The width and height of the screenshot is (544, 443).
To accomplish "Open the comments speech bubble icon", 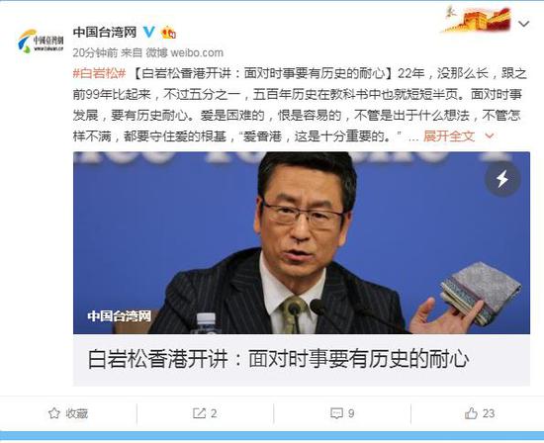I will [336, 413].
